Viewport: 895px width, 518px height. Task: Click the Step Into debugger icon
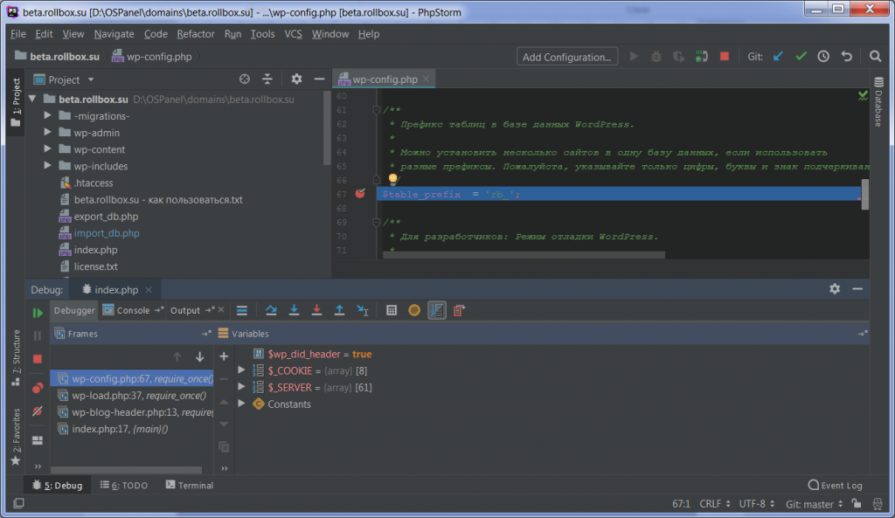pyautogui.click(x=294, y=310)
